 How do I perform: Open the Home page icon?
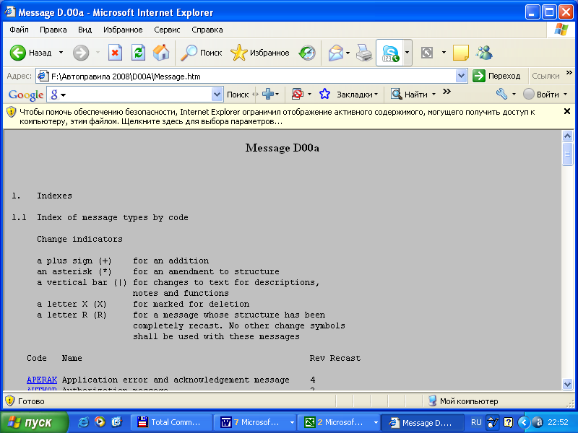point(161,53)
